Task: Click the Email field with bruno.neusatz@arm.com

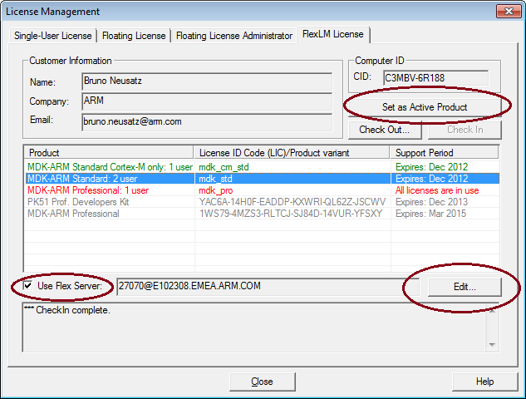Action: click(x=207, y=122)
